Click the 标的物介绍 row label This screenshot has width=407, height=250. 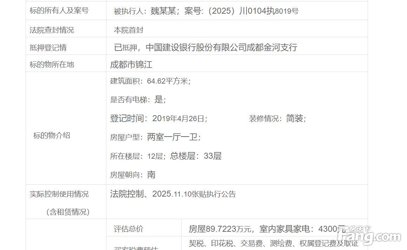click(52, 136)
